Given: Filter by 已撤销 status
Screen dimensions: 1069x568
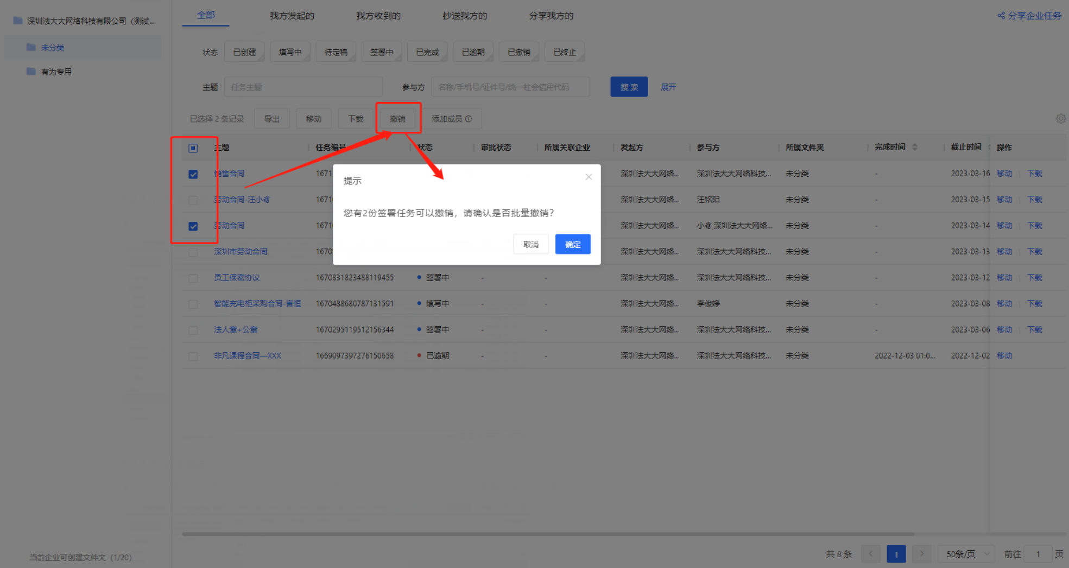Looking at the screenshot, I should pyautogui.click(x=519, y=52).
